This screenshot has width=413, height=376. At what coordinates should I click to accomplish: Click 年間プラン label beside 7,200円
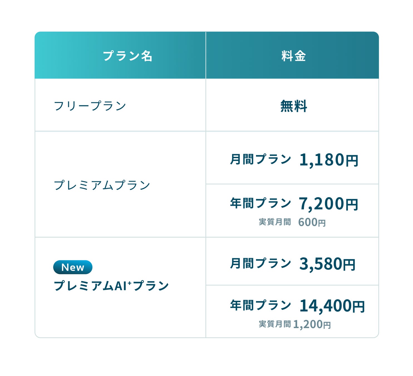tap(260, 203)
